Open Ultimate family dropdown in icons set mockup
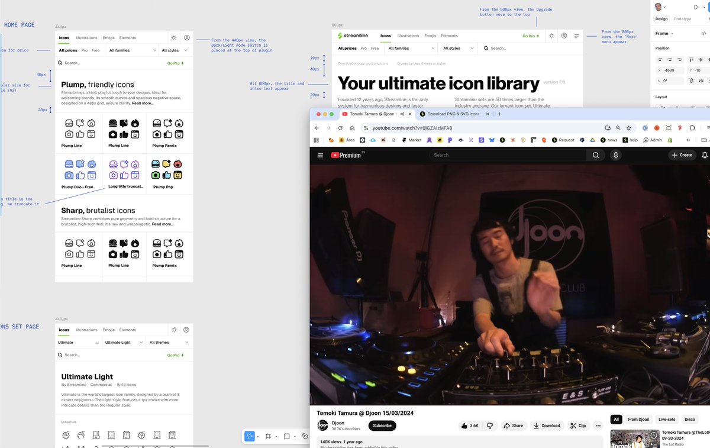The height and width of the screenshot is (448, 710). [78, 343]
